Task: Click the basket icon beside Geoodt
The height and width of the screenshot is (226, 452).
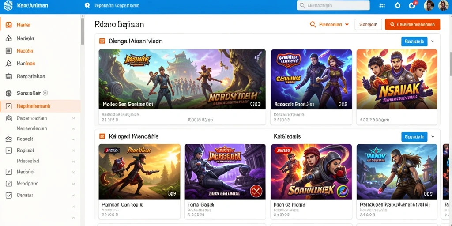Action: pos(9,139)
